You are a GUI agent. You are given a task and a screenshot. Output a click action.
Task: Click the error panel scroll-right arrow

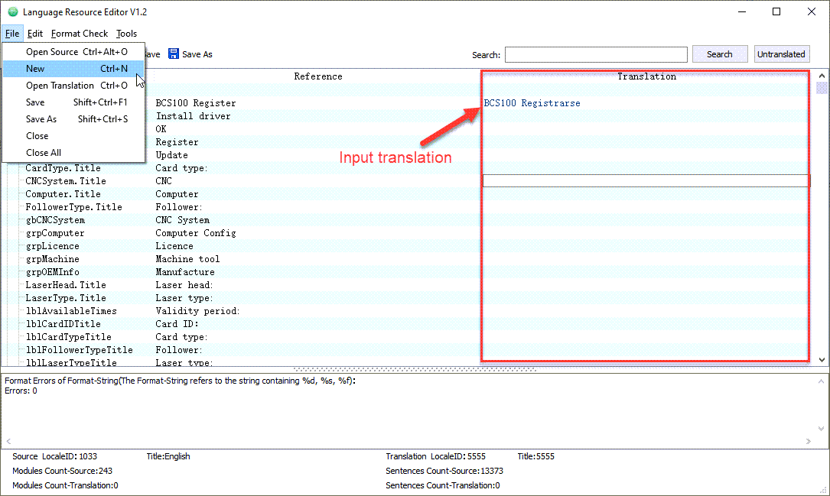pyautogui.click(x=809, y=441)
